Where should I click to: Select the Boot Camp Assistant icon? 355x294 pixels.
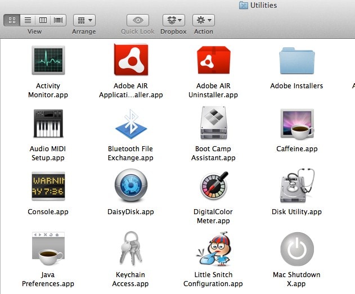coord(213,123)
